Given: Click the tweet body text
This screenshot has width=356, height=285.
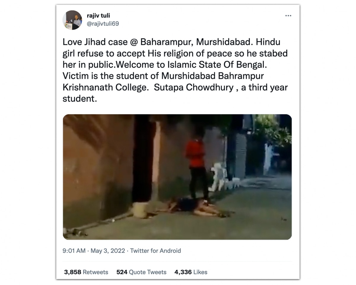Looking at the screenshot, I should point(175,70).
